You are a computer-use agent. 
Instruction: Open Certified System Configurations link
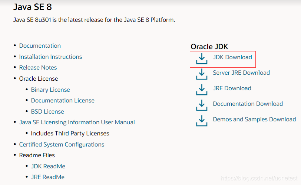click(62, 144)
